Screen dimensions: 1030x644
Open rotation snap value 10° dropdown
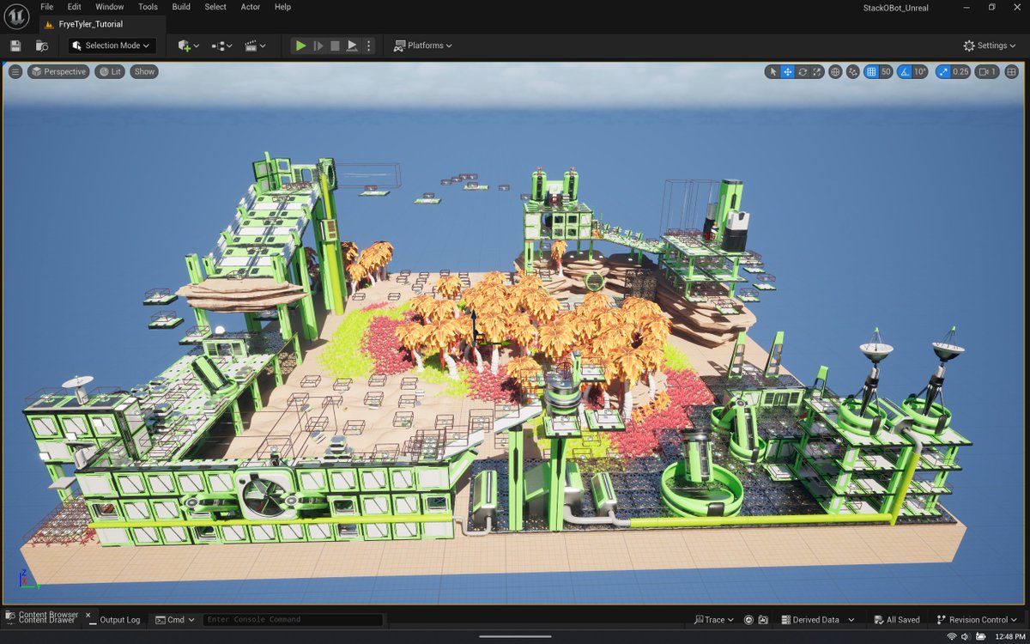(x=920, y=71)
